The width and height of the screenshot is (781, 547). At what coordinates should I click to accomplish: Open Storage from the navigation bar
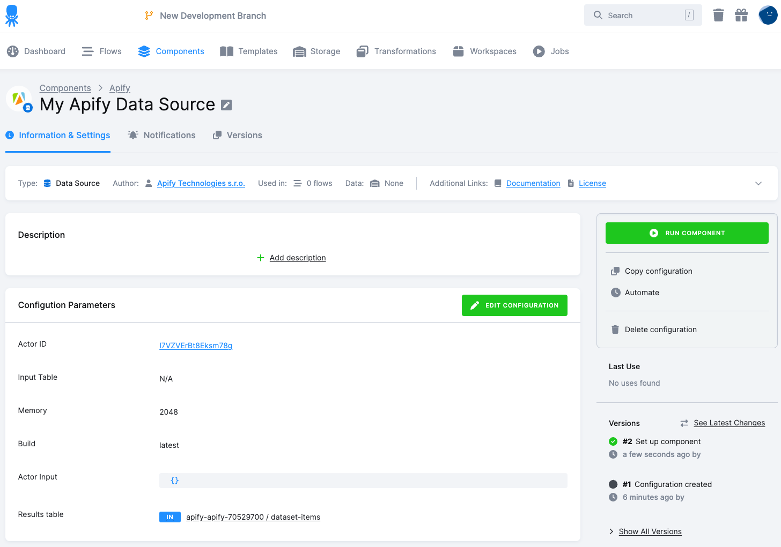coord(325,51)
